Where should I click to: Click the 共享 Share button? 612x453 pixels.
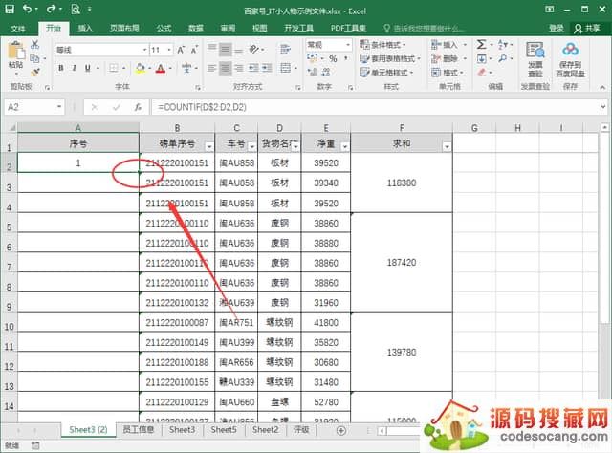point(589,29)
